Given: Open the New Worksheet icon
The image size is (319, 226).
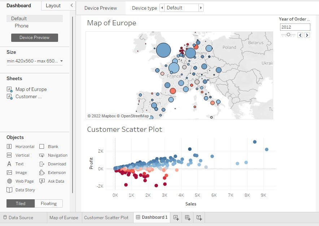Looking at the screenshot, I should 175,217.
